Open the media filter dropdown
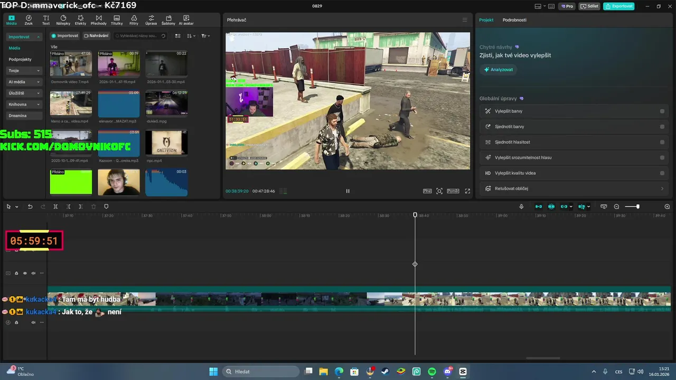The height and width of the screenshot is (380, 676). (x=205, y=36)
